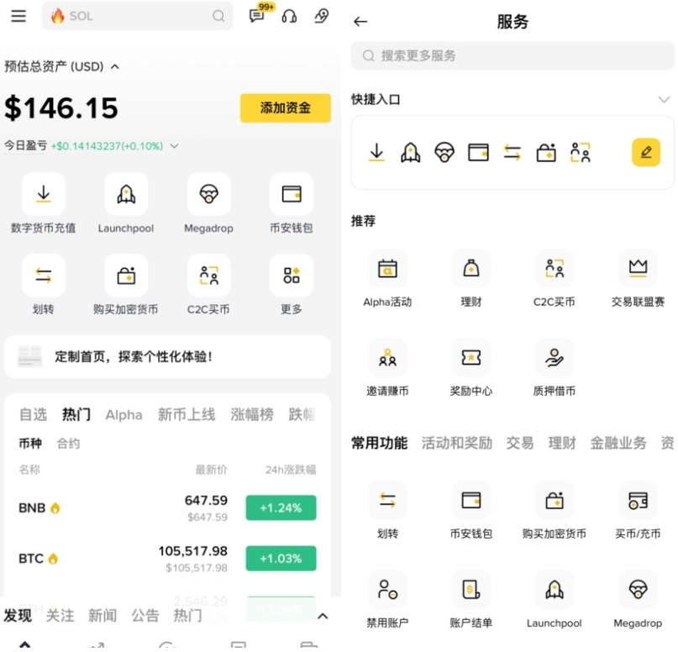This screenshot has width=678, height=652.
Task: Open 币安钱包 under 常用功能 on 服务 page
Action: point(470,500)
